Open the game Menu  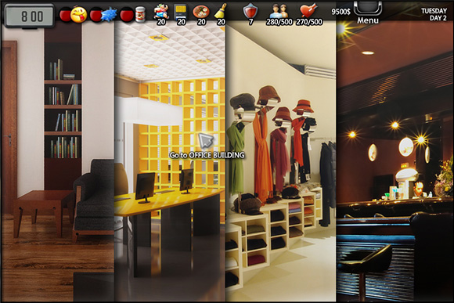point(368,13)
